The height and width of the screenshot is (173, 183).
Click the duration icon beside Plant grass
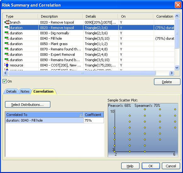pos(7,44)
